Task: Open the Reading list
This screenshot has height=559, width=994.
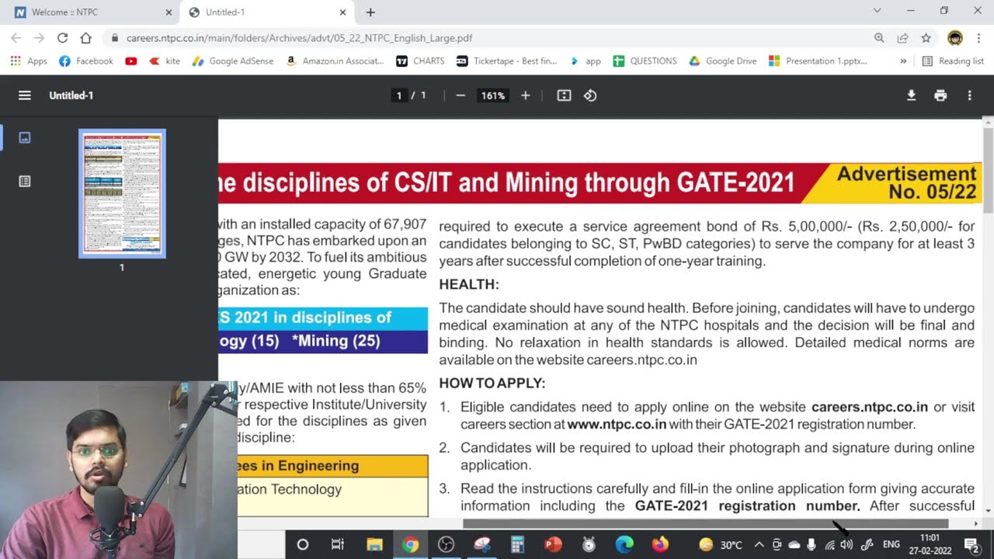Action: (x=953, y=61)
